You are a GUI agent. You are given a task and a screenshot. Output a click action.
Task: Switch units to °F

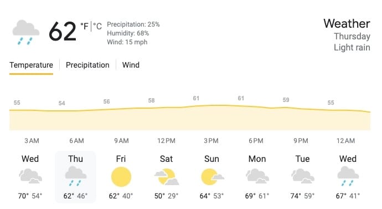click(x=85, y=27)
